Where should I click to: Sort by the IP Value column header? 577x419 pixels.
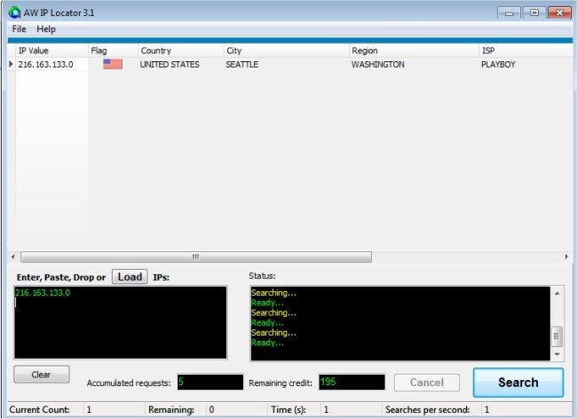pos(51,51)
